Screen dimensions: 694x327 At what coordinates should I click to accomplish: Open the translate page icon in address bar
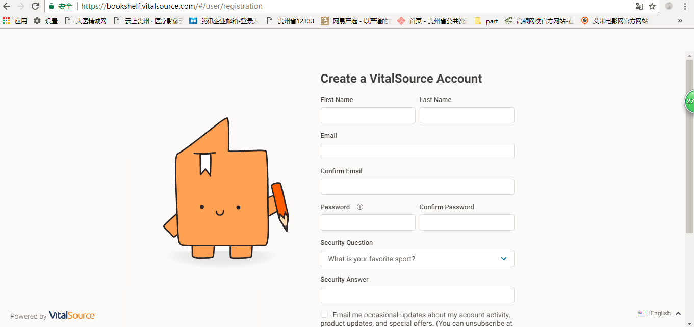pos(639,6)
